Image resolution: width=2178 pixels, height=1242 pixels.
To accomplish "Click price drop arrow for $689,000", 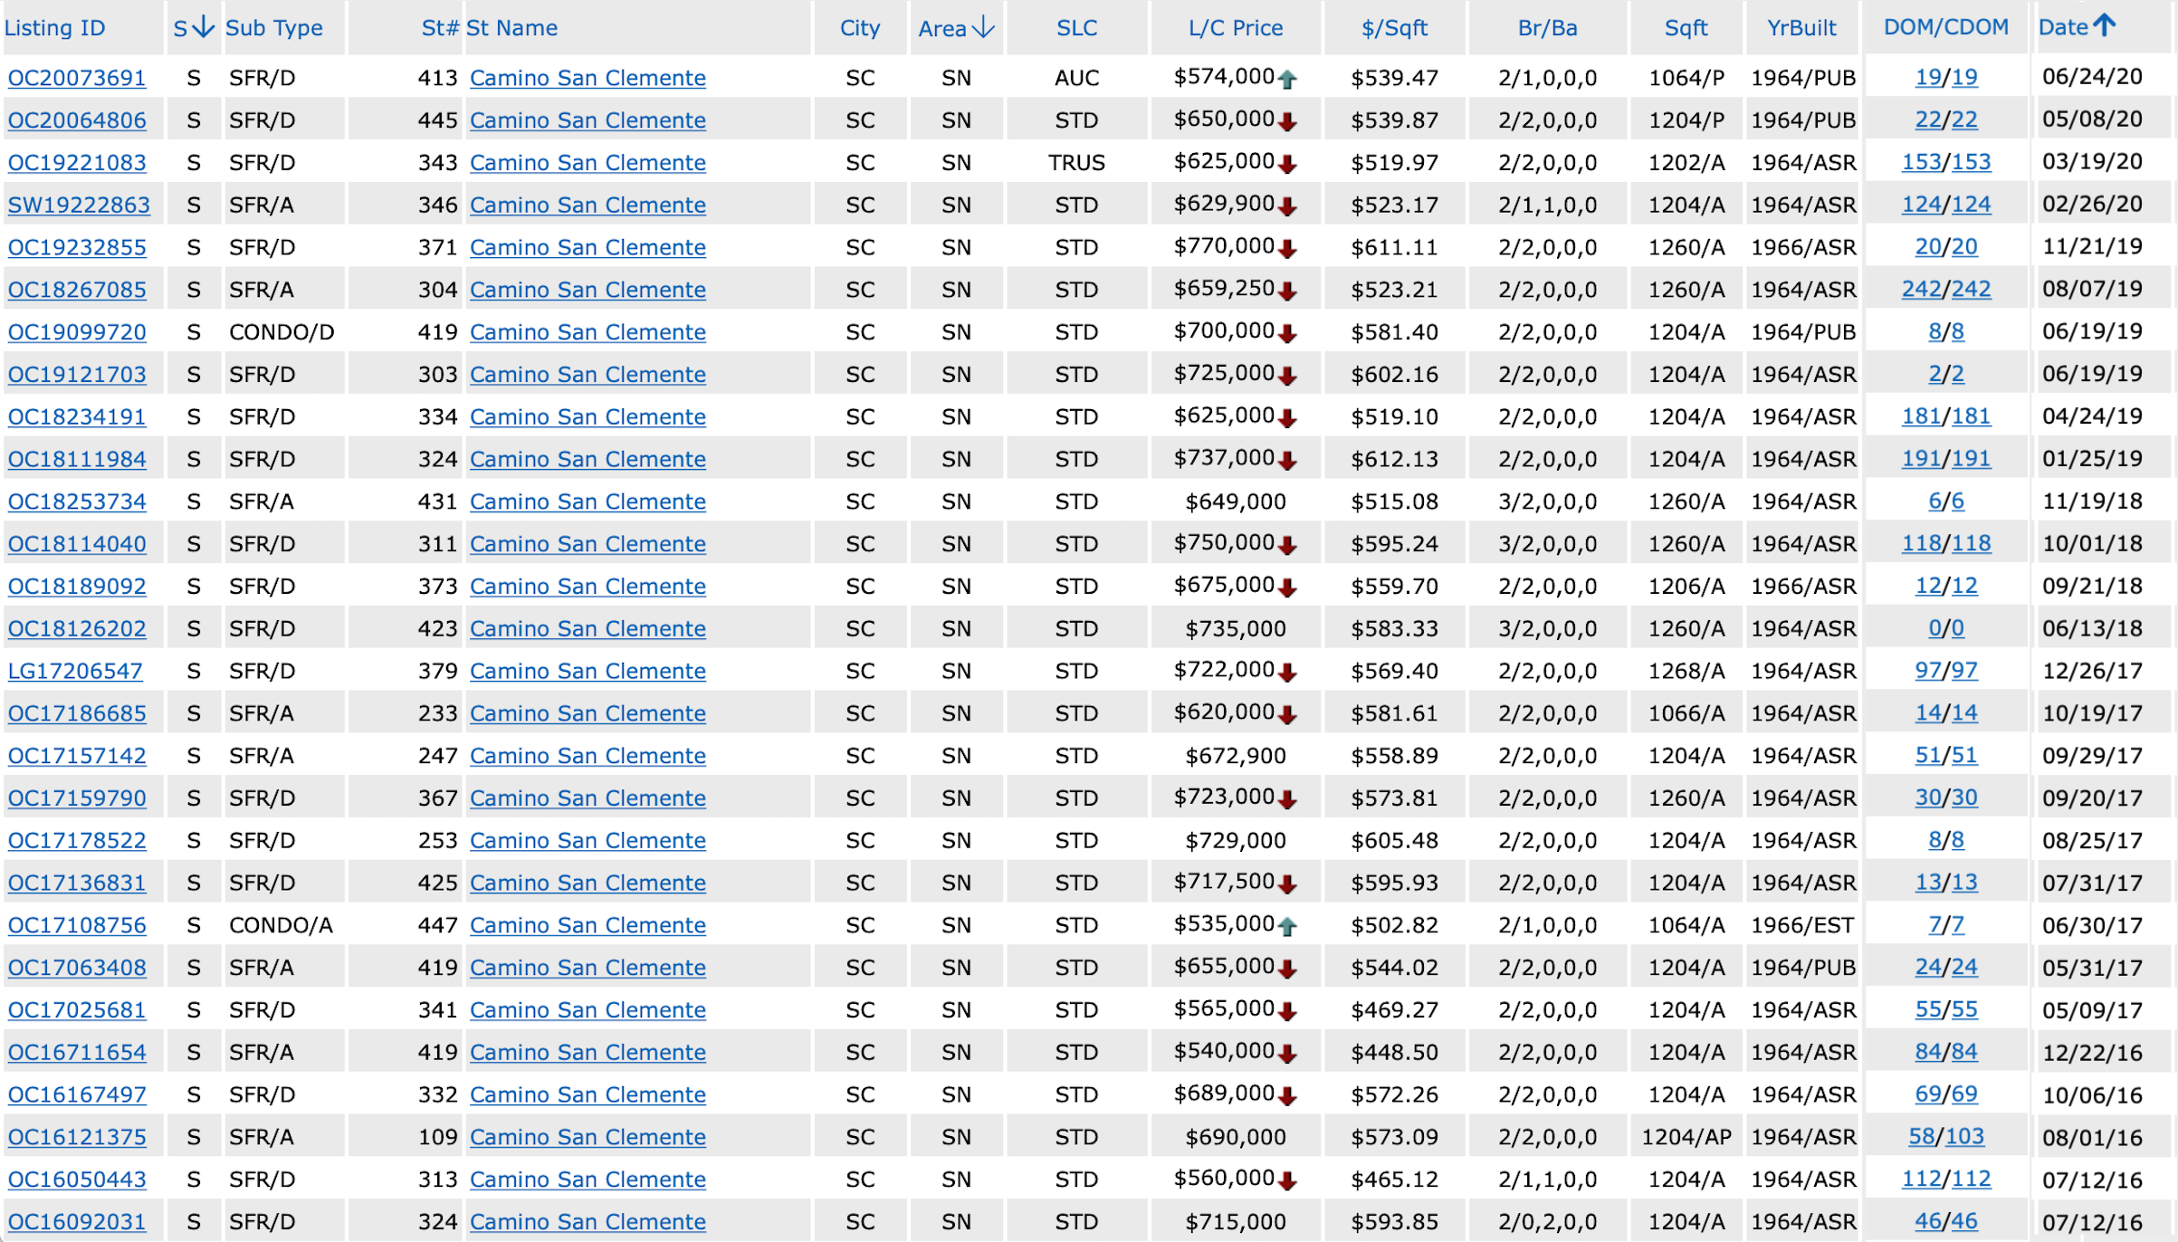I will tap(1286, 1095).
